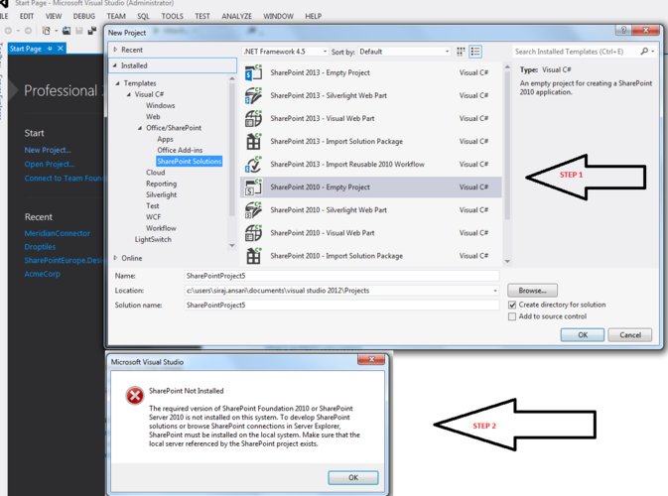Open the VIEW menu
668x496 pixels.
pos(54,16)
